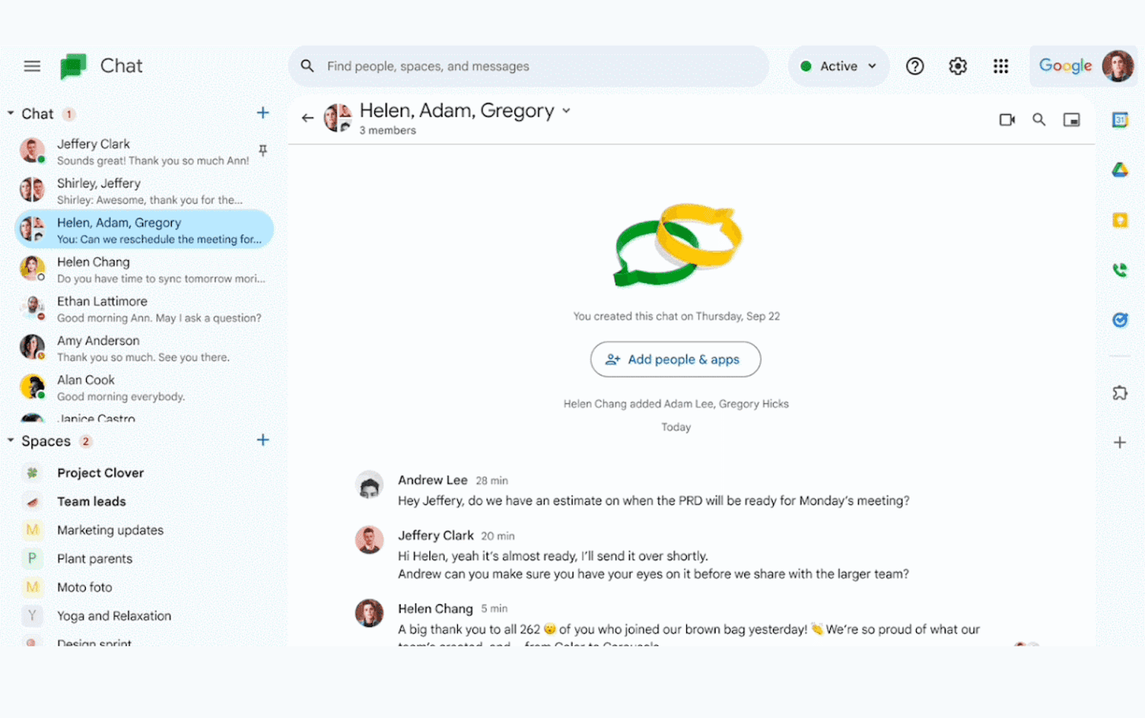Viewport: 1145px width, 718px height.
Task: Open the Google apps grid
Action: 1000,67
